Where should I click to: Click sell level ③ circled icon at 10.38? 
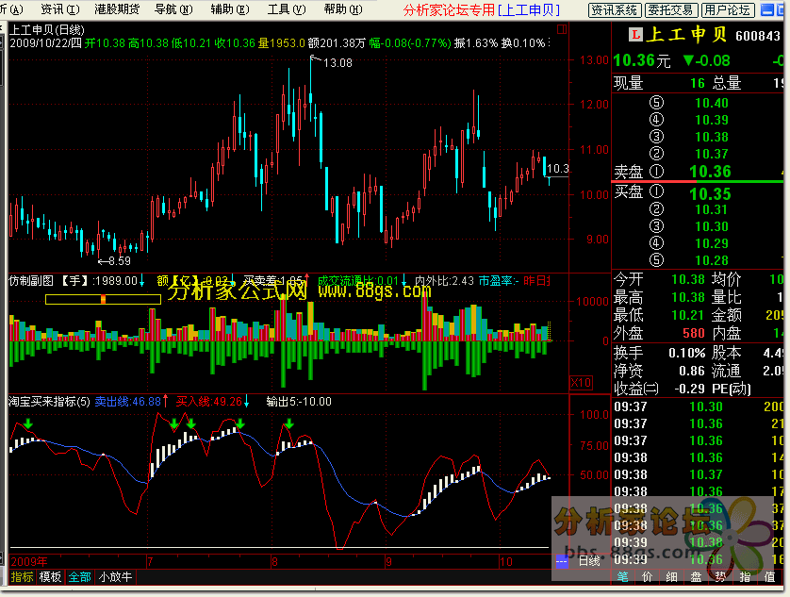656,137
